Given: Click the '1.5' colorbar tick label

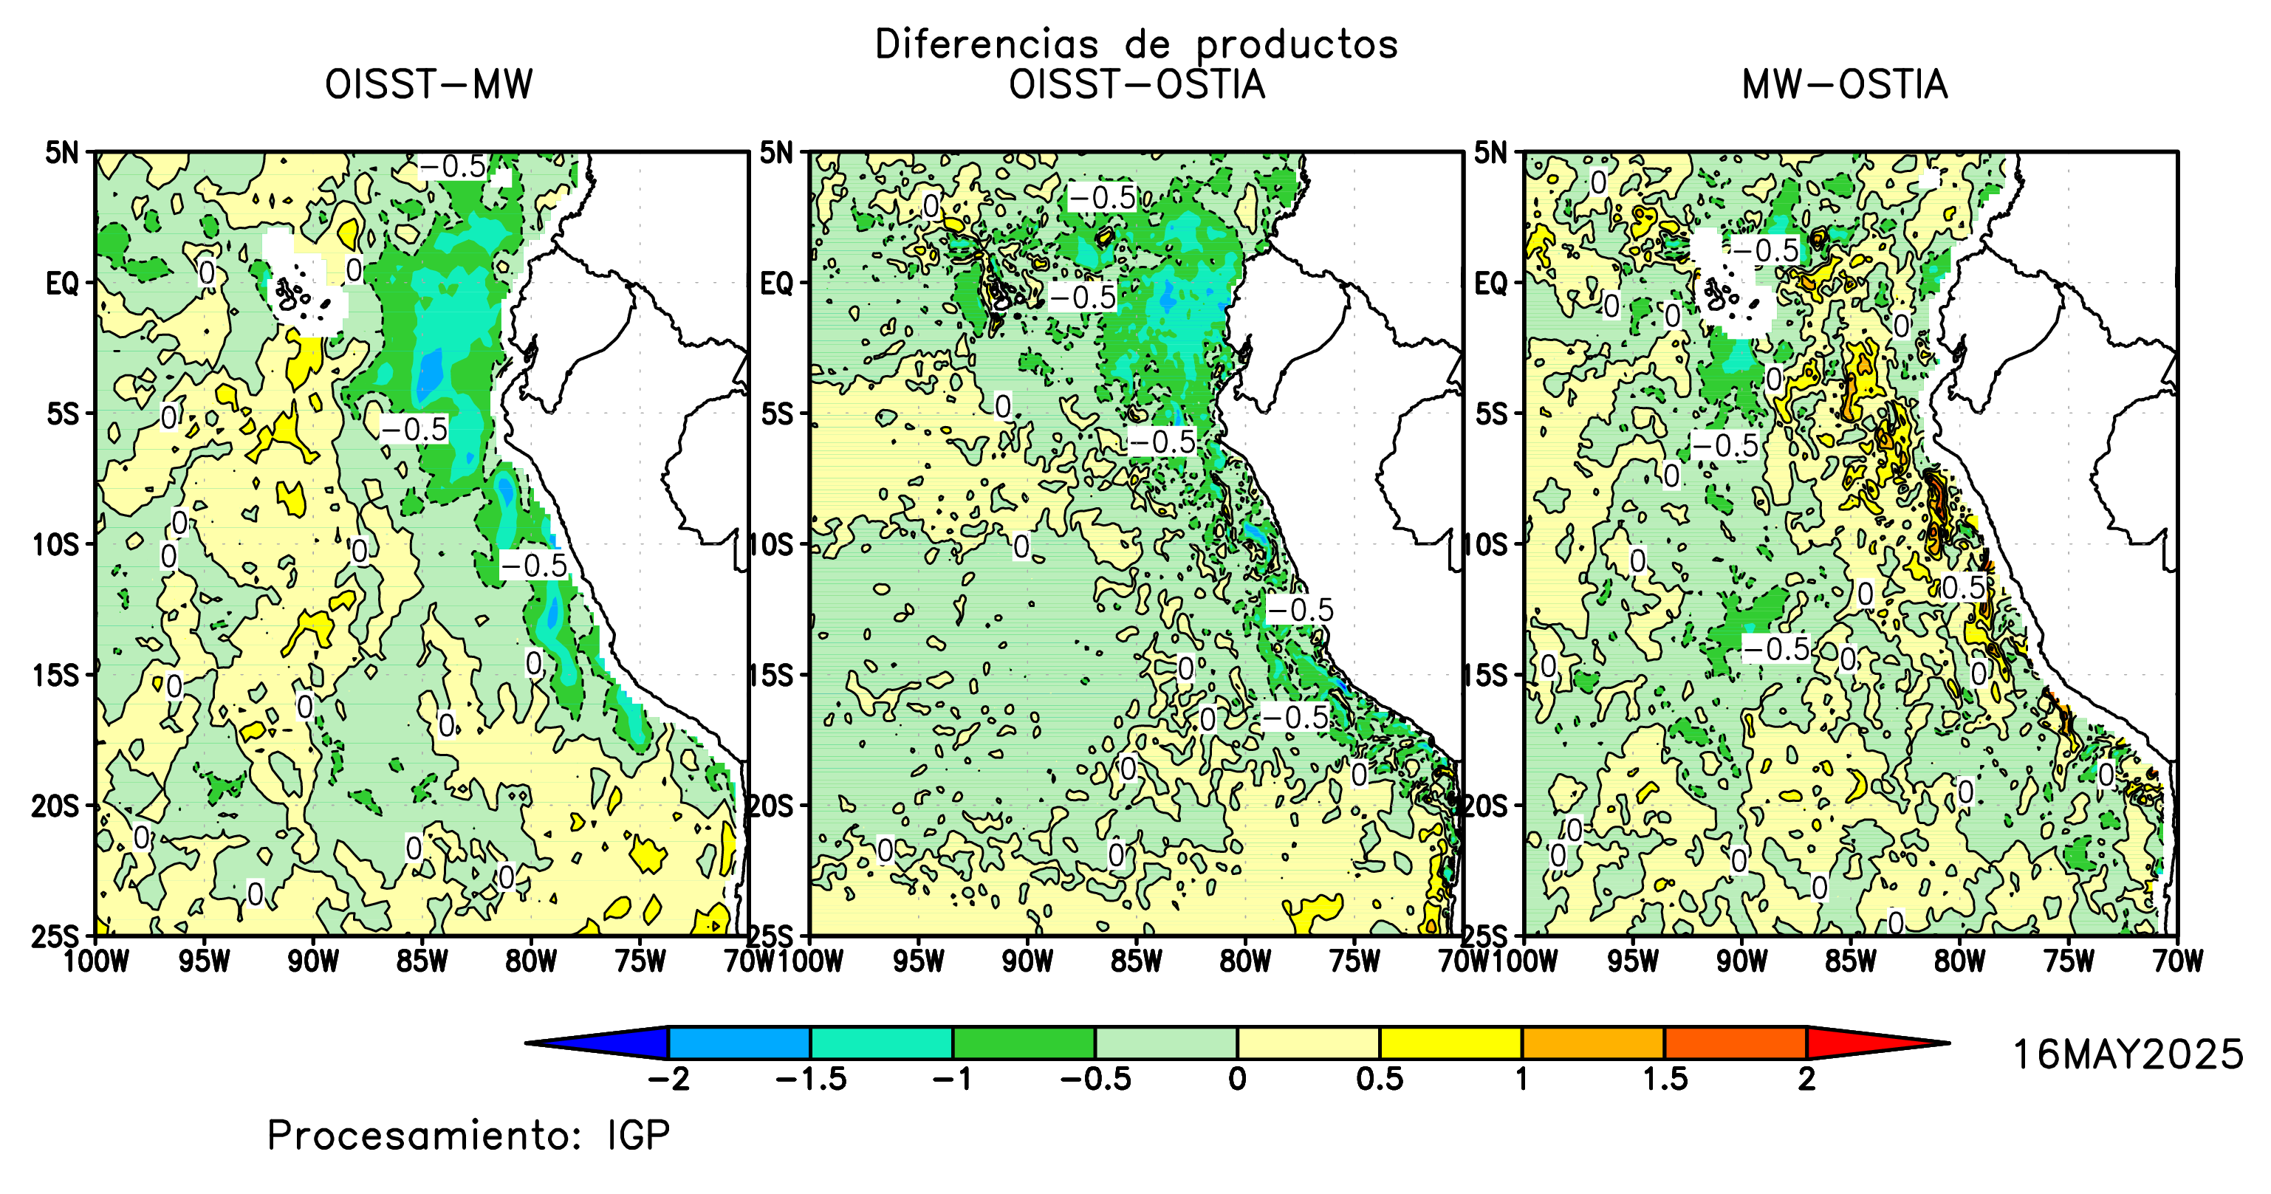Looking at the screenshot, I should 1665,1080.
